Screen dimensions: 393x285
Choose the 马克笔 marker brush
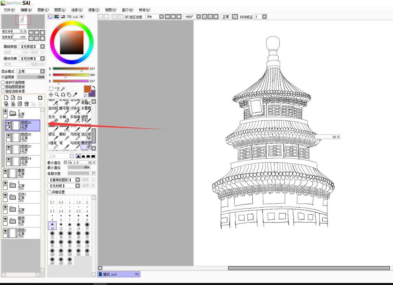tap(75, 135)
